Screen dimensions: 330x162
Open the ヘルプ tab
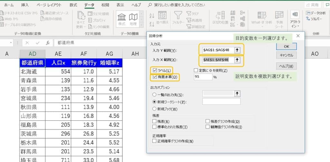(x=136, y=5)
